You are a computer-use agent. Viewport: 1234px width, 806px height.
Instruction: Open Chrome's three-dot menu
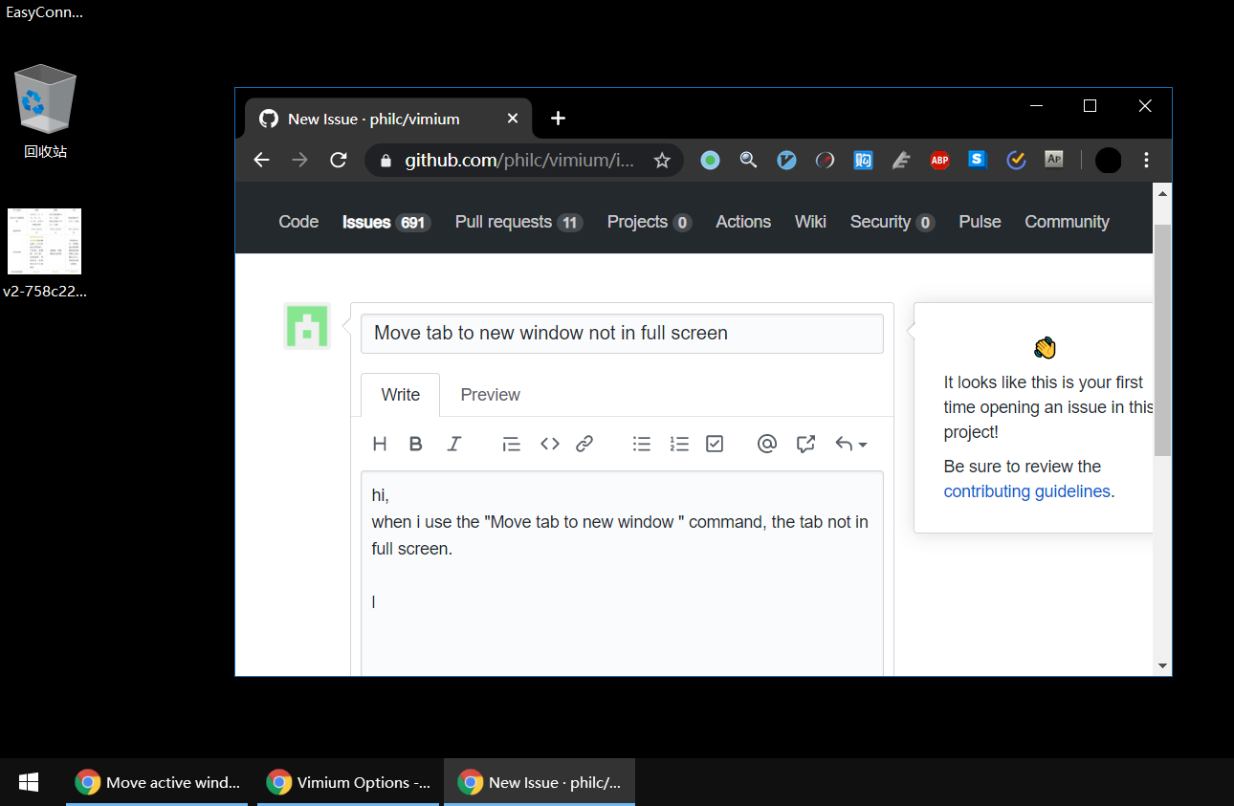[1146, 160]
